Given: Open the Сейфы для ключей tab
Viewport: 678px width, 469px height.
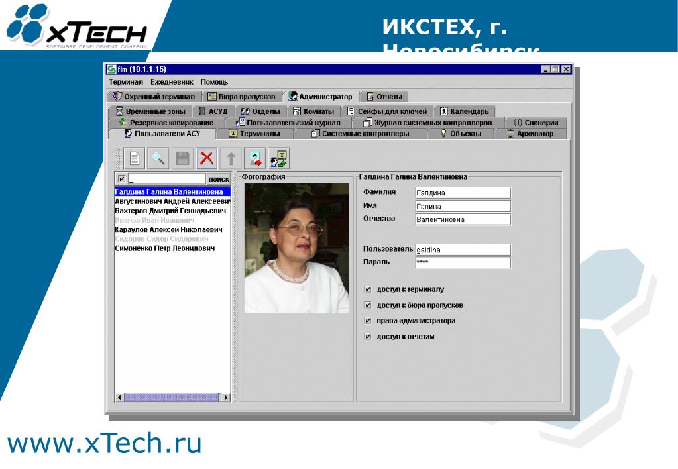Looking at the screenshot, I should tap(388, 111).
